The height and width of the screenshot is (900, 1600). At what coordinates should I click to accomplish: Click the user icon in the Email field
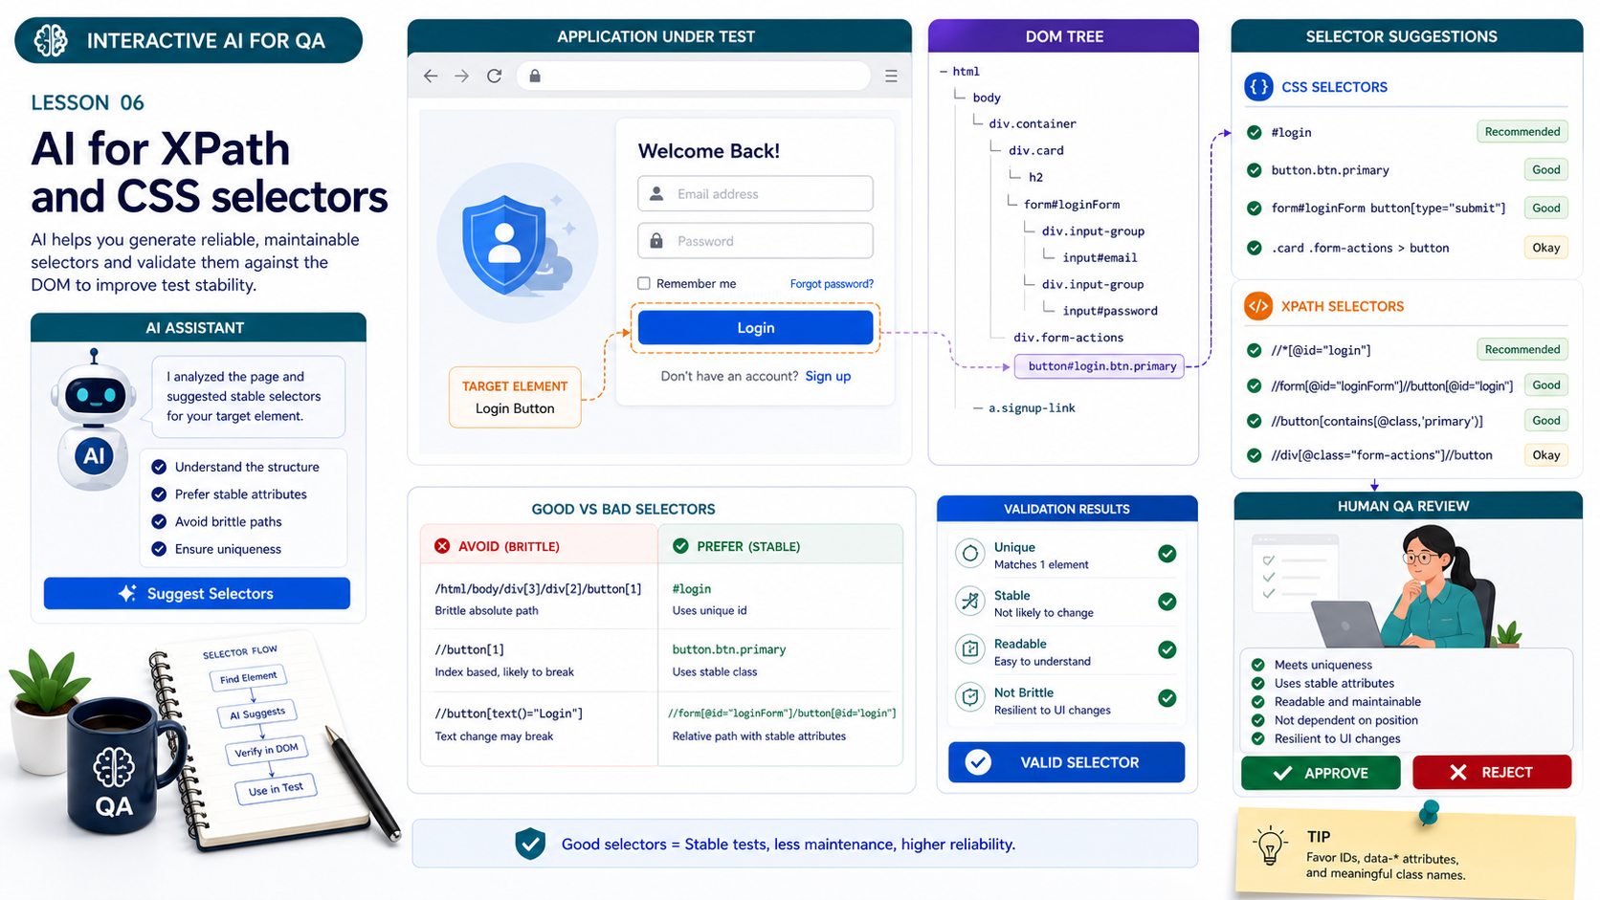tap(656, 194)
